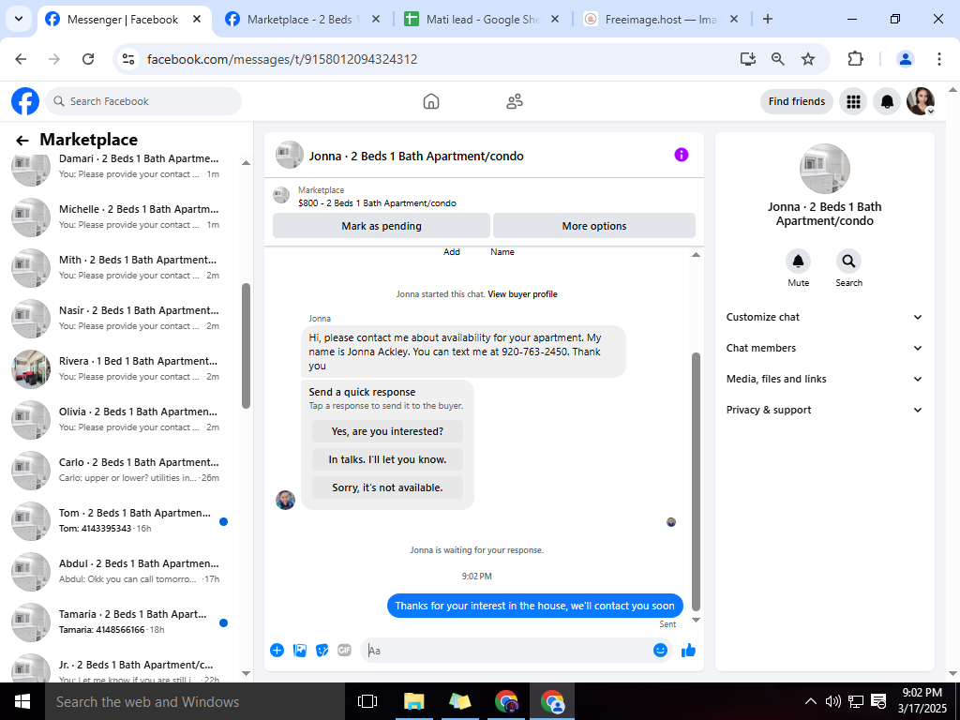Screen dimensions: 960x720
Task: Open Task View on the taskbar
Action: click(x=367, y=701)
